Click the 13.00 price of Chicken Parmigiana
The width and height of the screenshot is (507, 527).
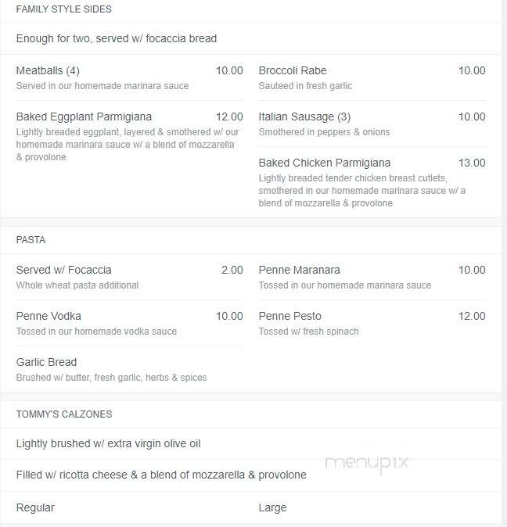tap(472, 163)
